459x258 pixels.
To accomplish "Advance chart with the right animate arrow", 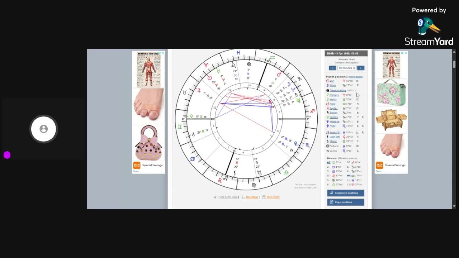I will click(x=361, y=68).
